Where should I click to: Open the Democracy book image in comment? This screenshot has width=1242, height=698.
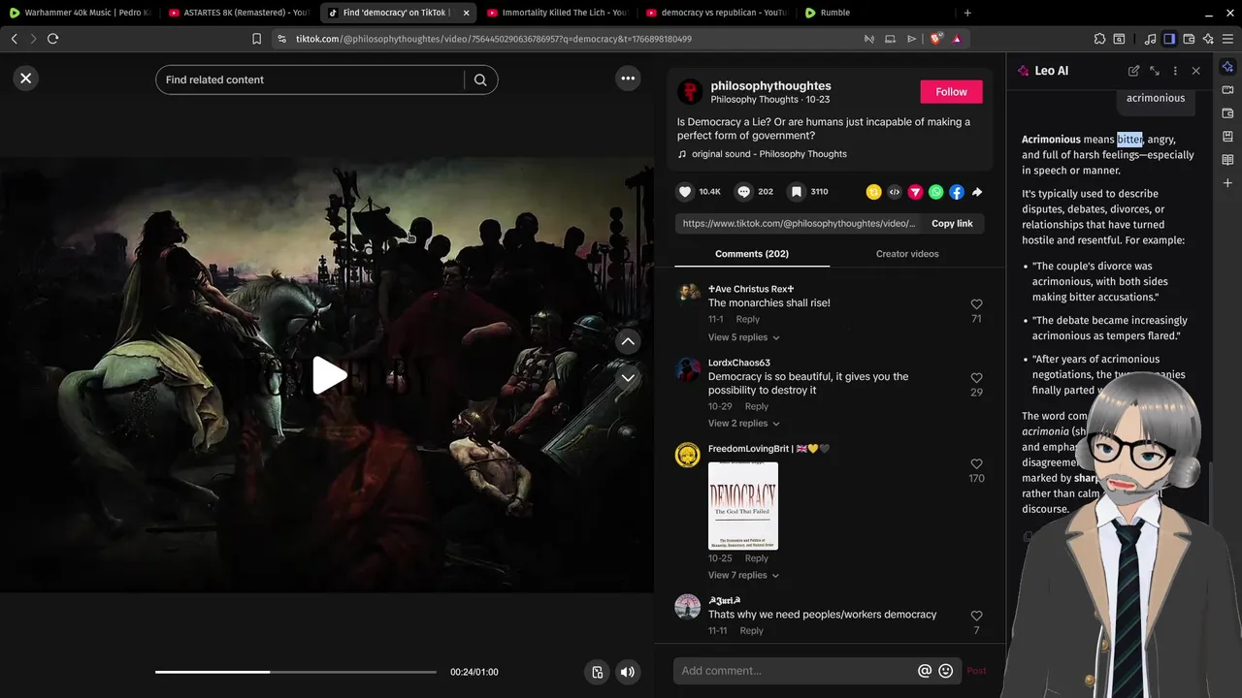(x=743, y=506)
